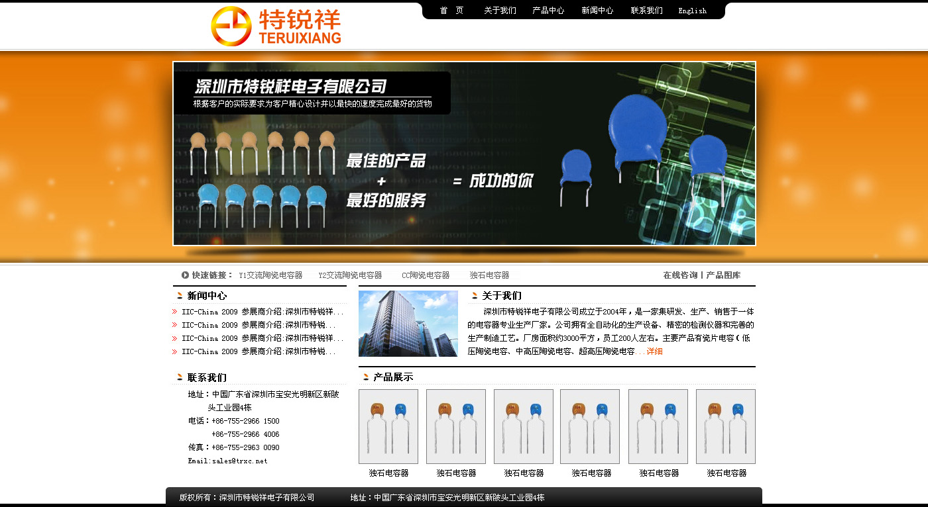This screenshot has height=507, width=928.
Task: Open the fourth product thumbnail in 产品展示
Action: pos(590,426)
